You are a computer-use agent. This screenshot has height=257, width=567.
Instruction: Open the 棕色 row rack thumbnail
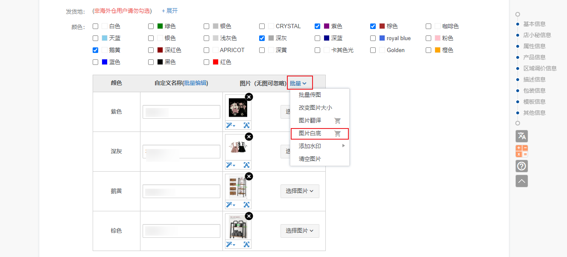(238, 227)
